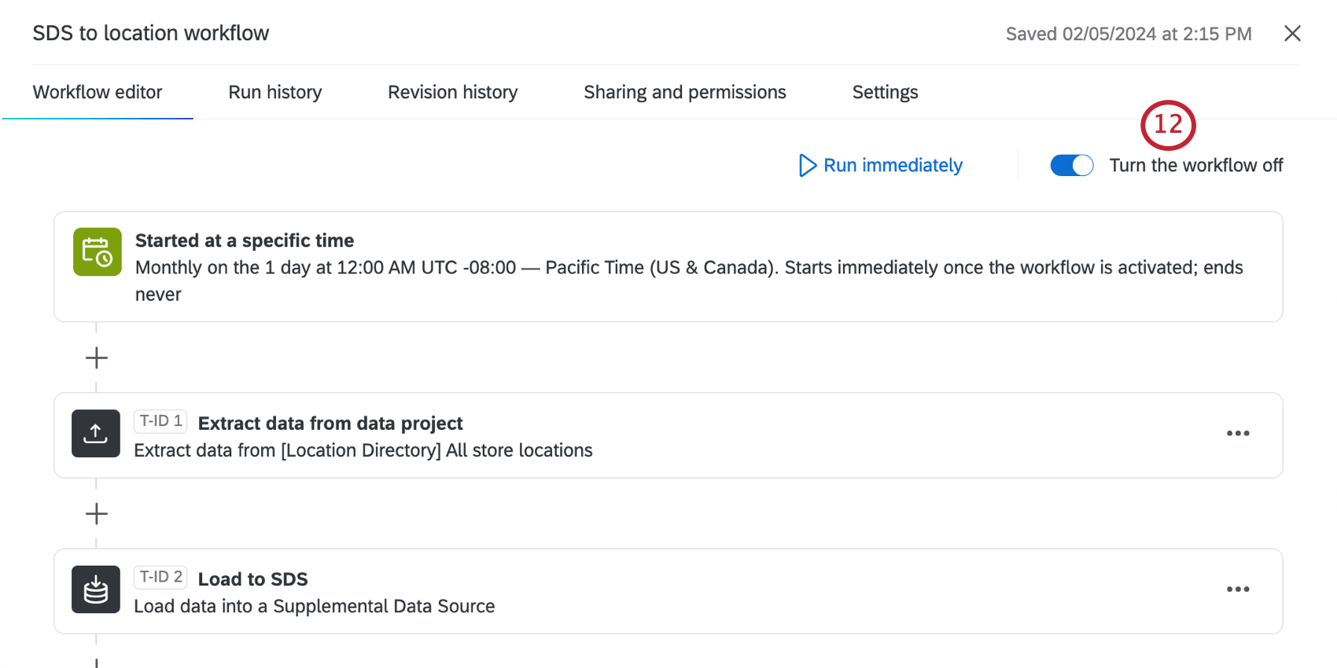Screen dimensions: 1337x668
Task: Open the Settings tab
Action: tap(885, 92)
